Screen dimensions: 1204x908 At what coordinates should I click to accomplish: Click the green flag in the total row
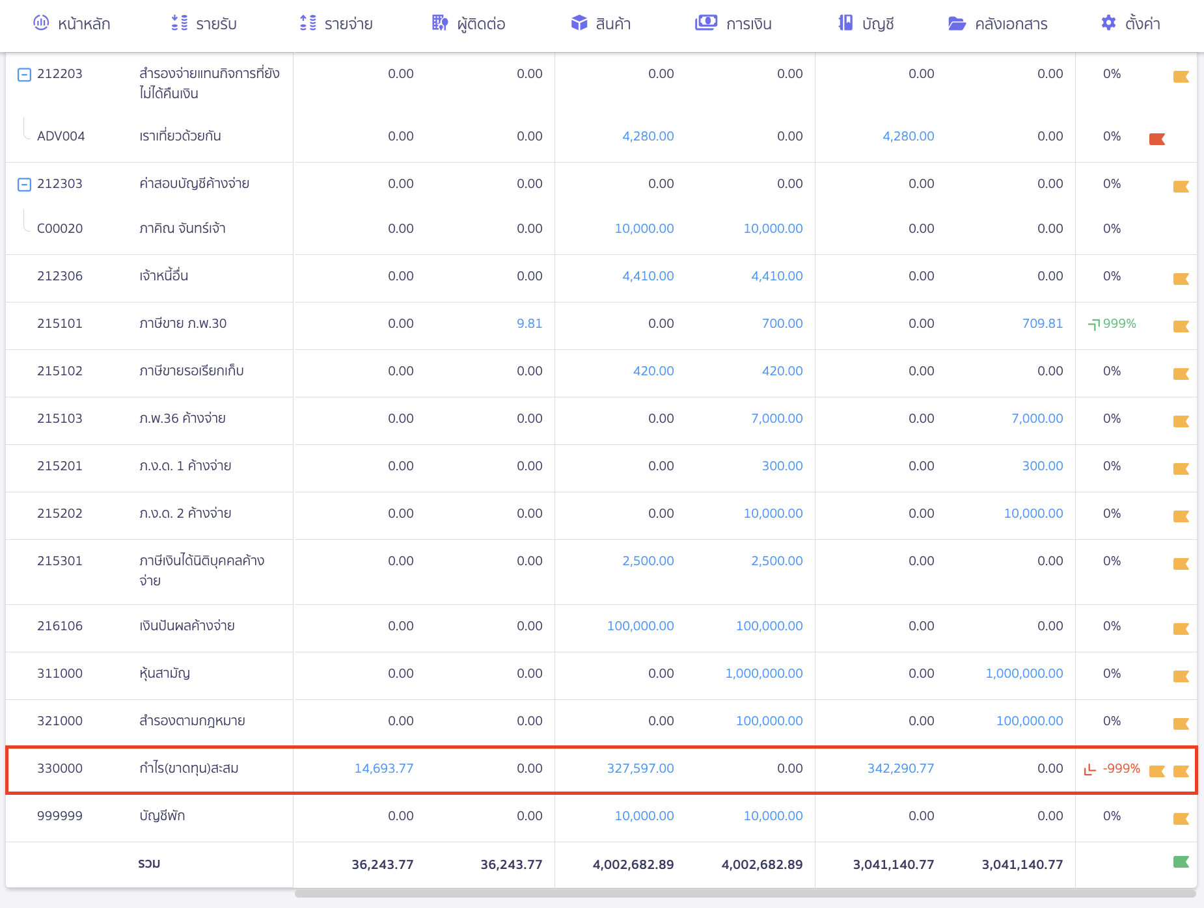1181,862
